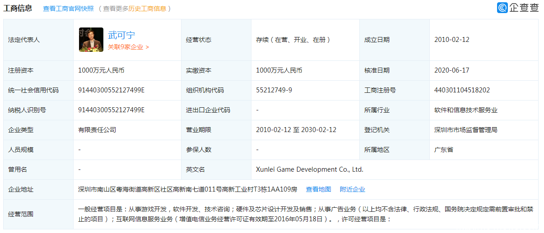The width and height of the screenshot is (544, 233).
Task: Select 英文名 label cell
Action: pos(216,169)
